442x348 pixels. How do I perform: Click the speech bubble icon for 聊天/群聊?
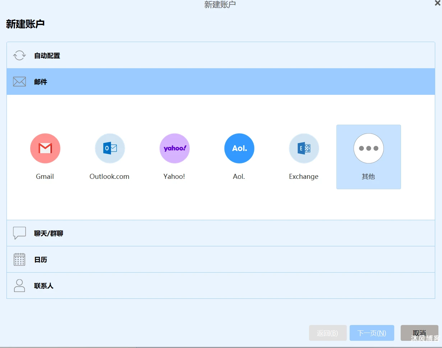[x=19, y=233]
